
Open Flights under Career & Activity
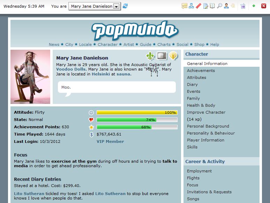pos(193,178)
